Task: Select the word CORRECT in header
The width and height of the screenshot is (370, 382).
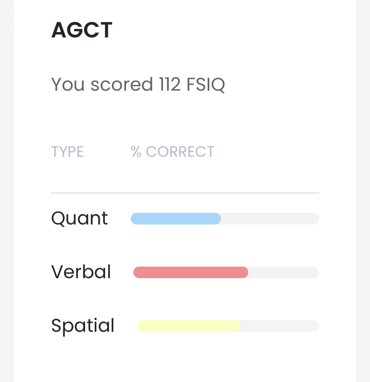Action: tap(180, 152)
